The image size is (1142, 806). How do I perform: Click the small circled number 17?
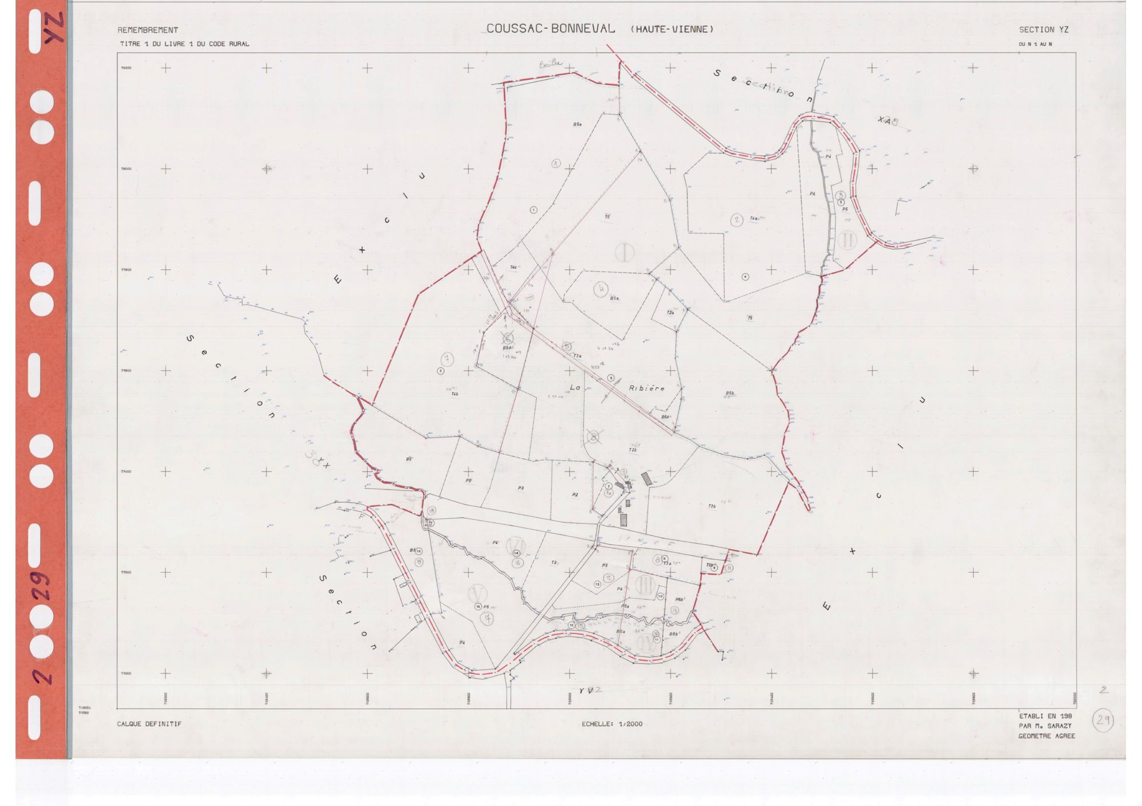point(430,523)
